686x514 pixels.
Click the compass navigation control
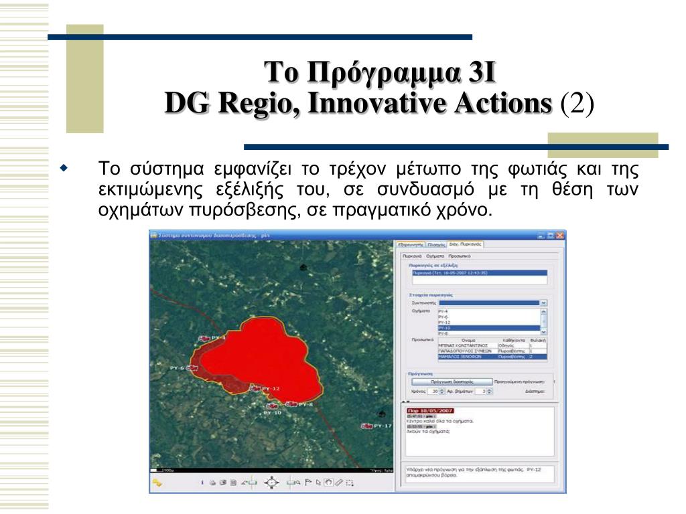tap(271, 482)
